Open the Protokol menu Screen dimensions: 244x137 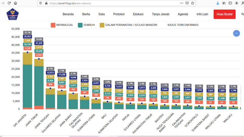[119, 14]
